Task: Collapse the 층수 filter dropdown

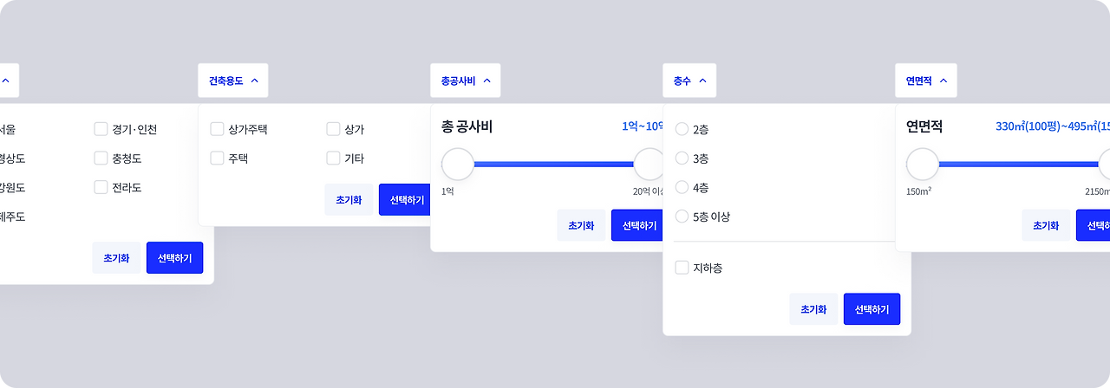Action: click(689, 81)
